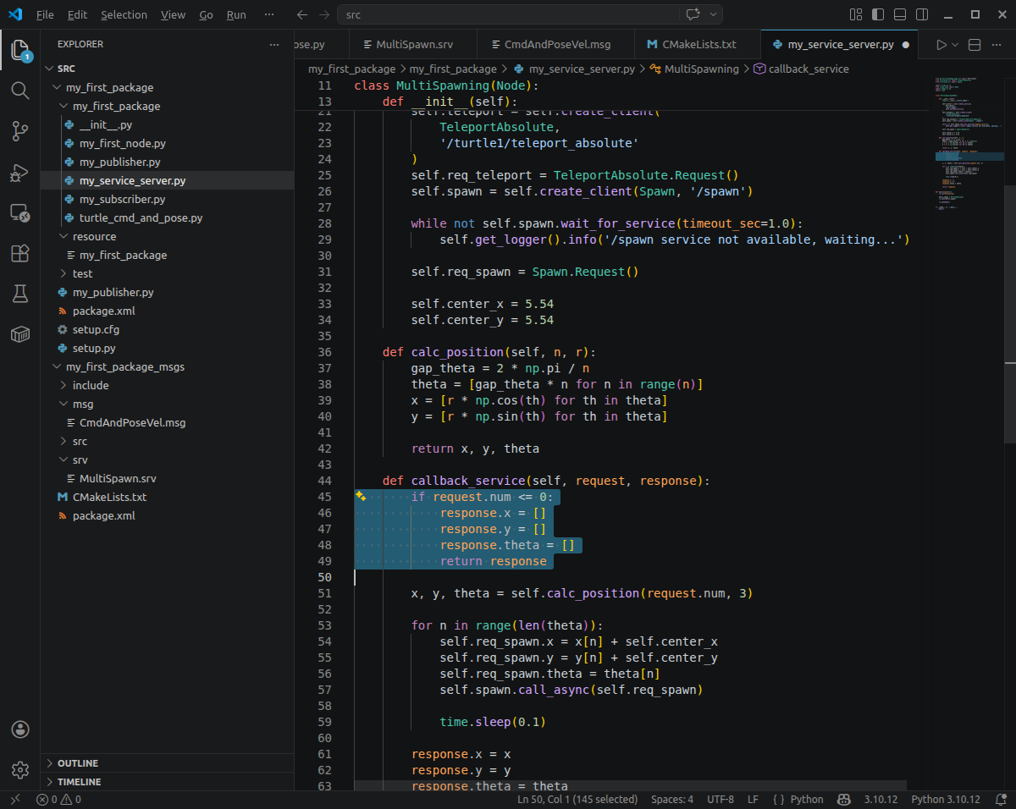
Task: Click the Ln 50, Col 1 status item
Action: pos(577,800)
